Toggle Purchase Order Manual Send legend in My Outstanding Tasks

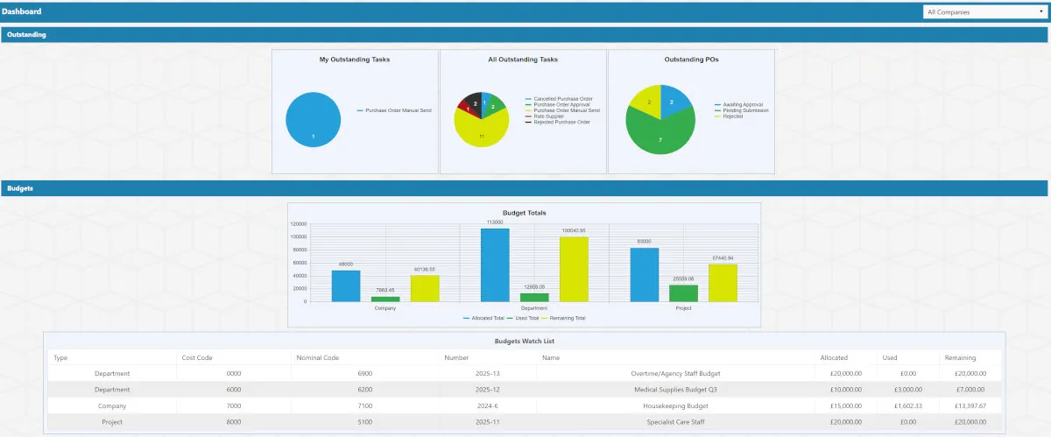[393, 110]
